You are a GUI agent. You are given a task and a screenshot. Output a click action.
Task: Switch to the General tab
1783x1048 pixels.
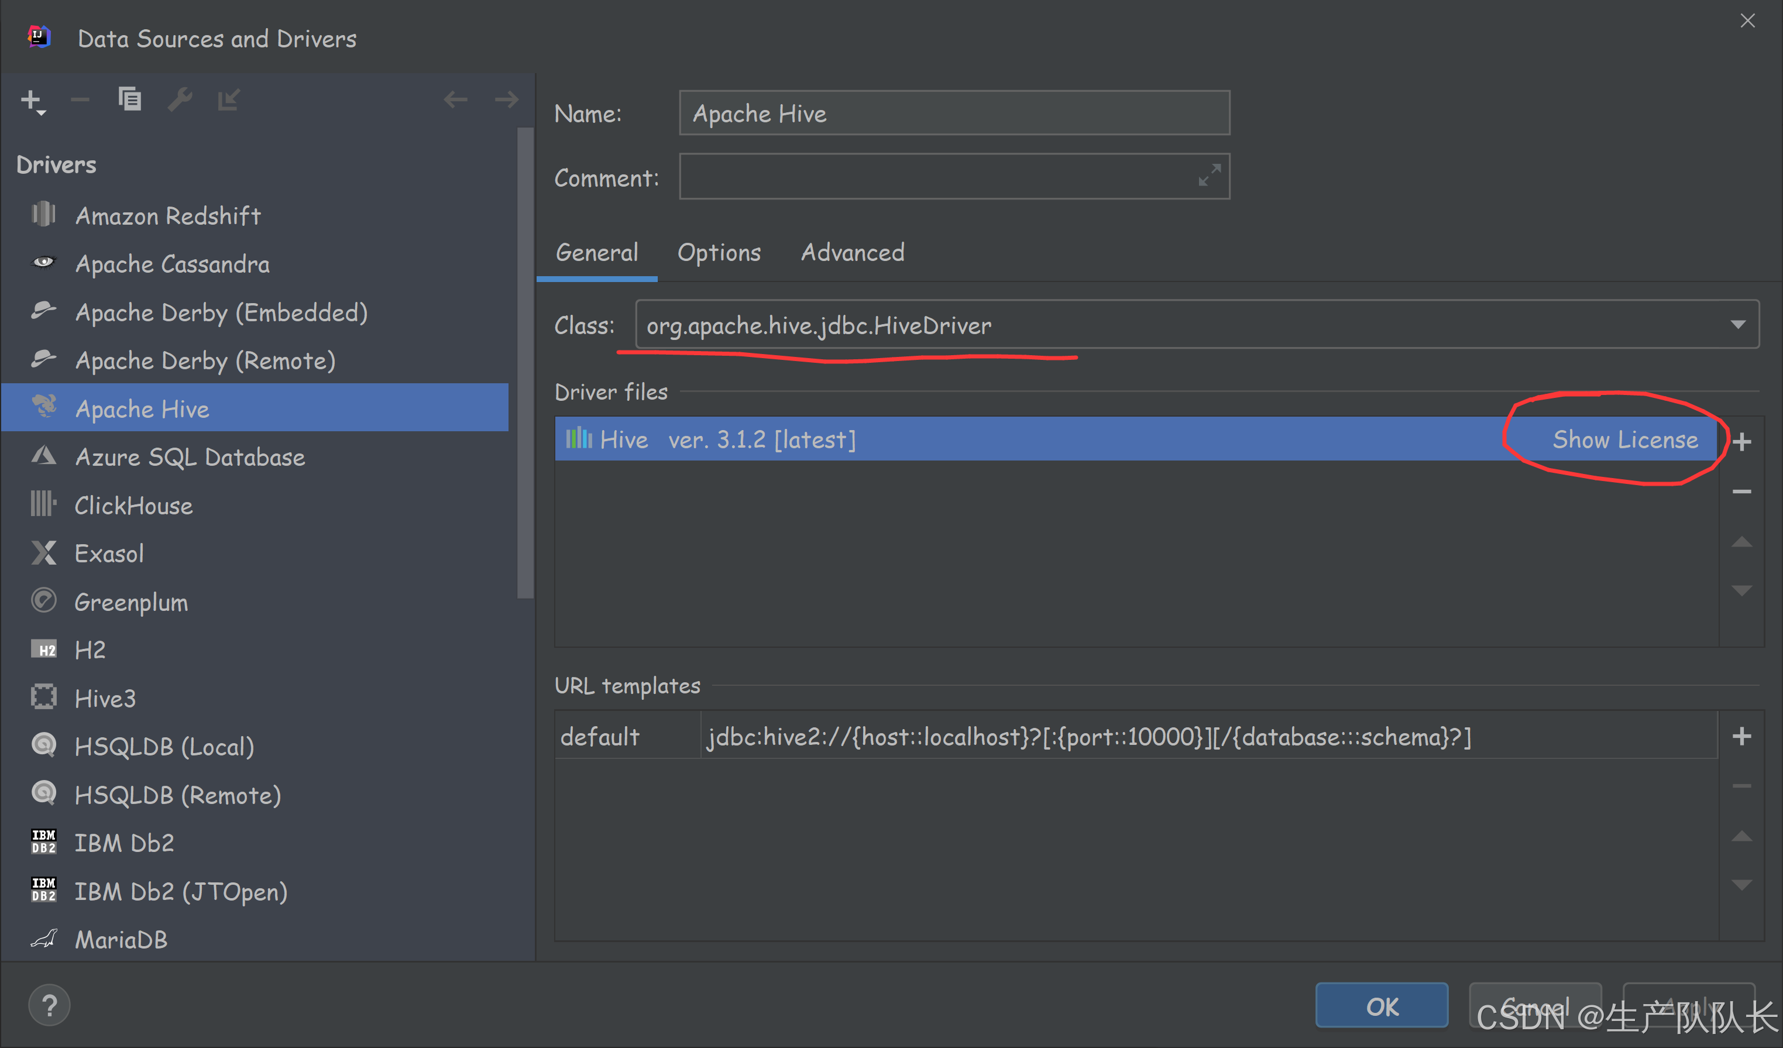[x=596, y=253]
